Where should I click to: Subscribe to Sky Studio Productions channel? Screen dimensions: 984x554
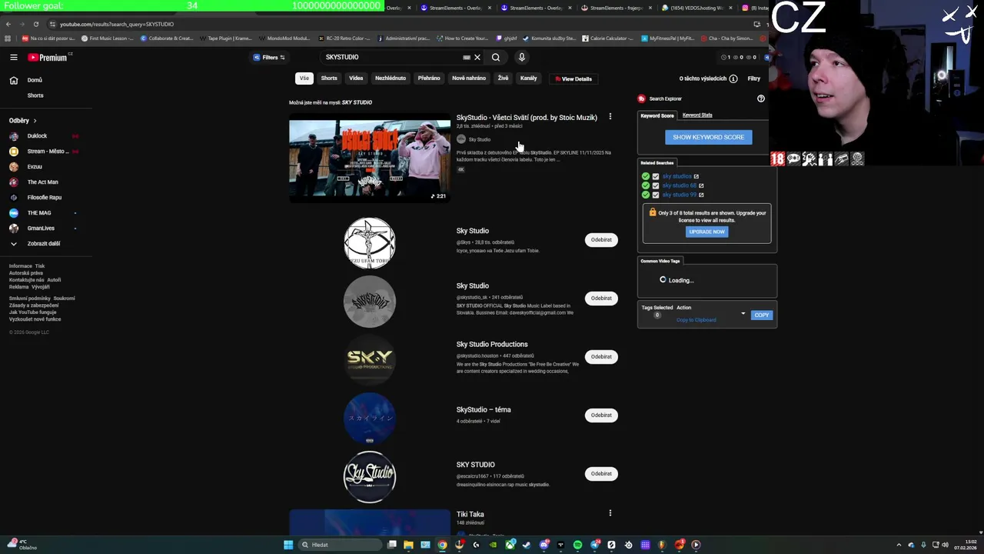tap(601, 356)
